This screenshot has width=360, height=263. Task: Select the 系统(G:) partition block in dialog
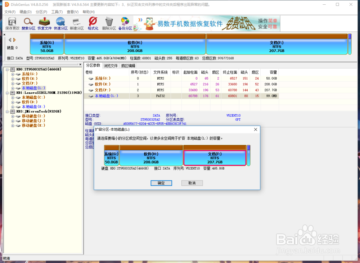pos(111,156)
